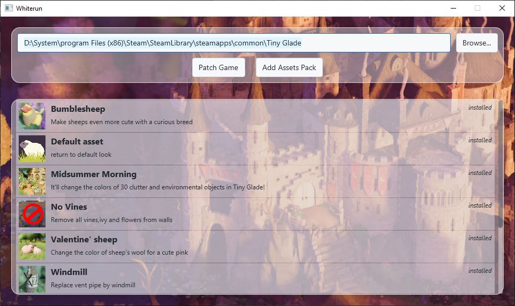Click Midsummer Morning's installed status label
Screen dimensions: 515x306
pos(480,173)
